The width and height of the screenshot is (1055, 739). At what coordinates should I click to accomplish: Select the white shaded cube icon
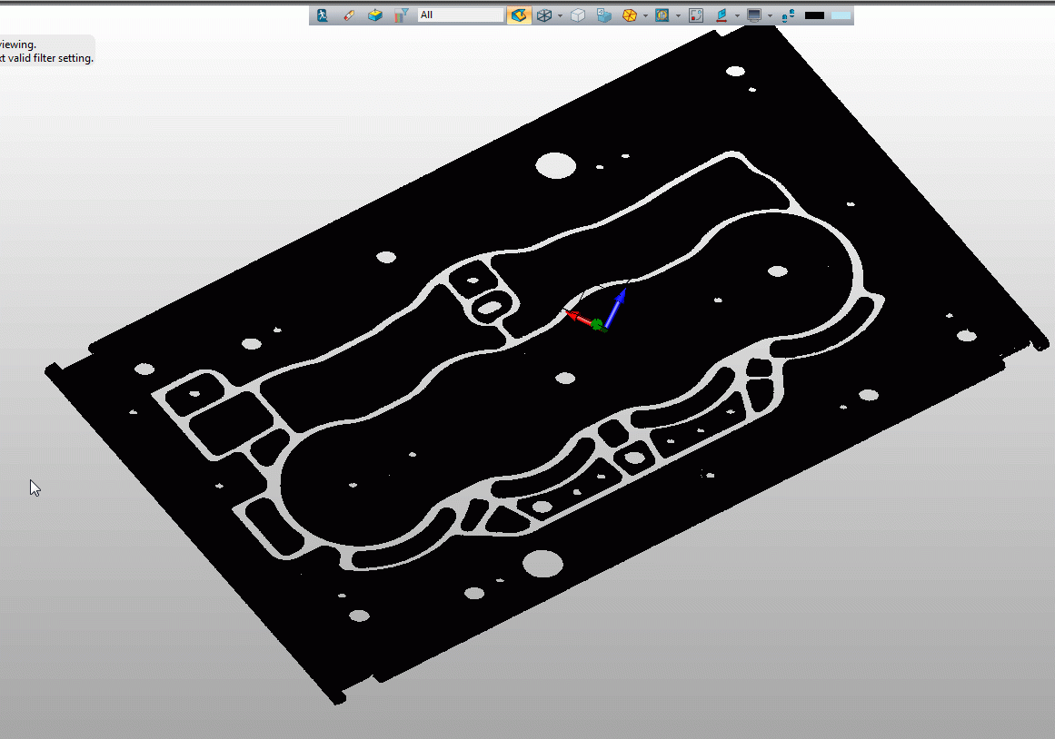point(577,15)
